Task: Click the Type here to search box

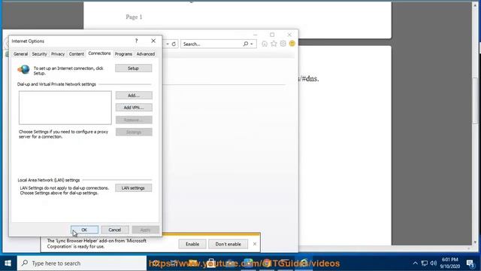Action: click(x=82, y=263)
